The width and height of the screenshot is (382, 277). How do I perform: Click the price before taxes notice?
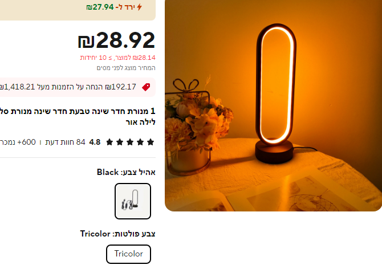tap(126, 68)
